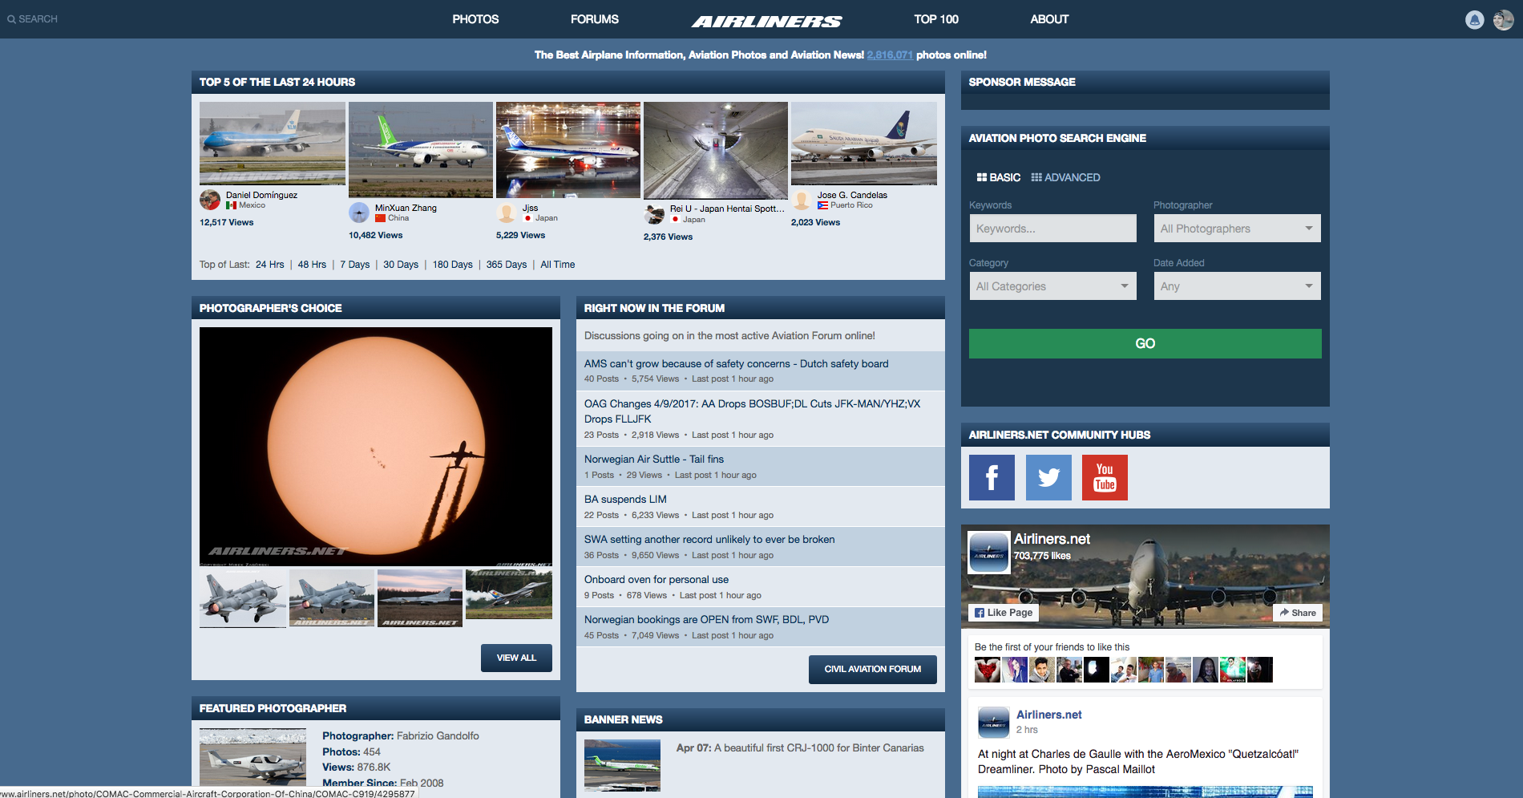Open the Facebook community hub icon
The height and width of the screenshot is (798, 1523).
992,477
